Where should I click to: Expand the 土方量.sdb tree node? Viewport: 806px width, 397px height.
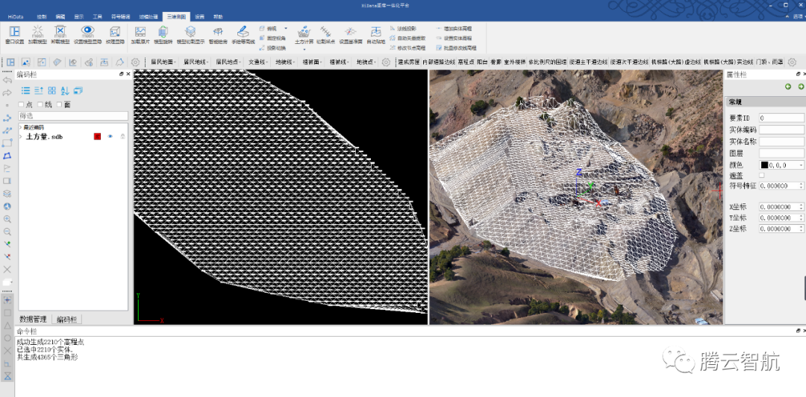click(x=21, y=136)
